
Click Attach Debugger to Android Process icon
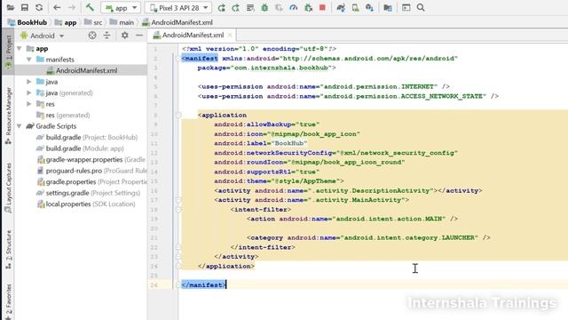pos(308,8)
